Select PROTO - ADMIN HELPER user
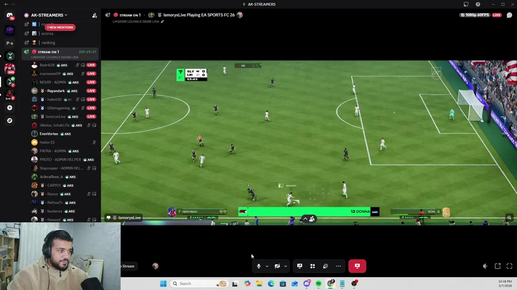The height and width of the screenshot is (290, 517). tap(64, 159)
